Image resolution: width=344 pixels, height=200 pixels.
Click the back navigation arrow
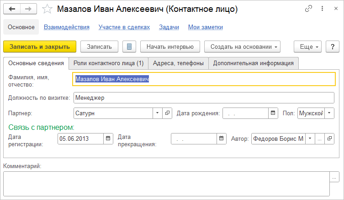click(12, 9)
